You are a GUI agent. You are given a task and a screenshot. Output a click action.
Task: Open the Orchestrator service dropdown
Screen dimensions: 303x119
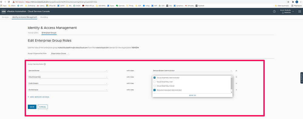pos(68,90)
